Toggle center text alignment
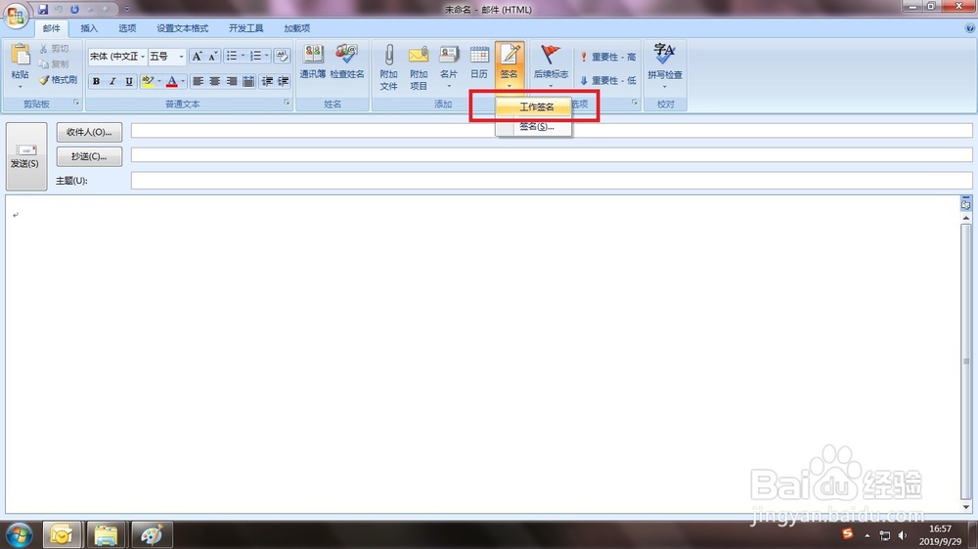Image resolution: width=978 pixels, height=549 pixels. tap(214, 81)
